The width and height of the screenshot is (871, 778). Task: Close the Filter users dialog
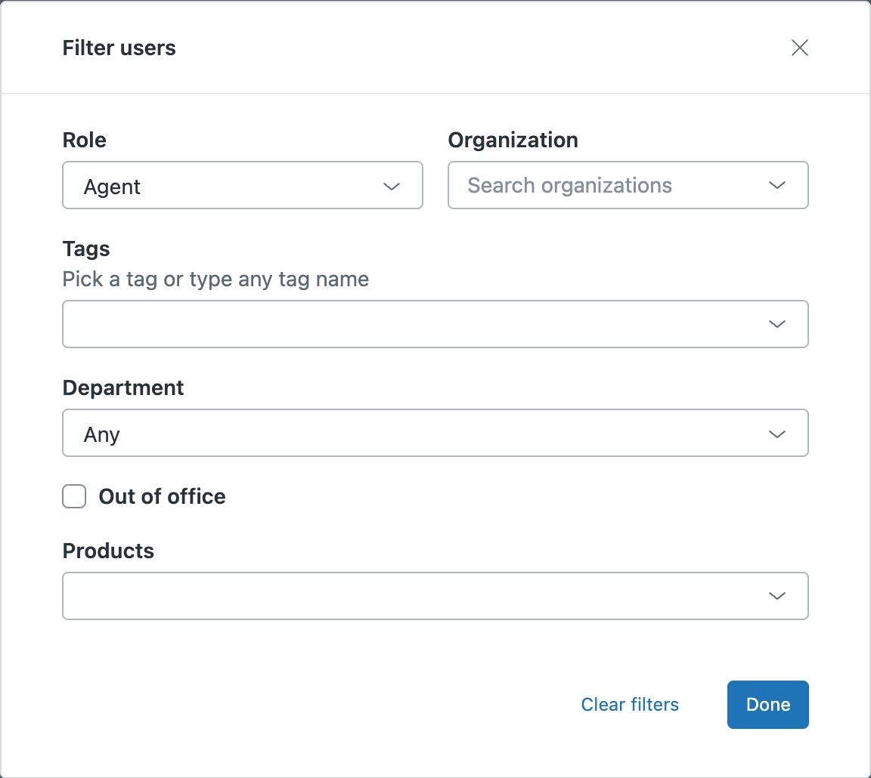[x=799, y=48]
